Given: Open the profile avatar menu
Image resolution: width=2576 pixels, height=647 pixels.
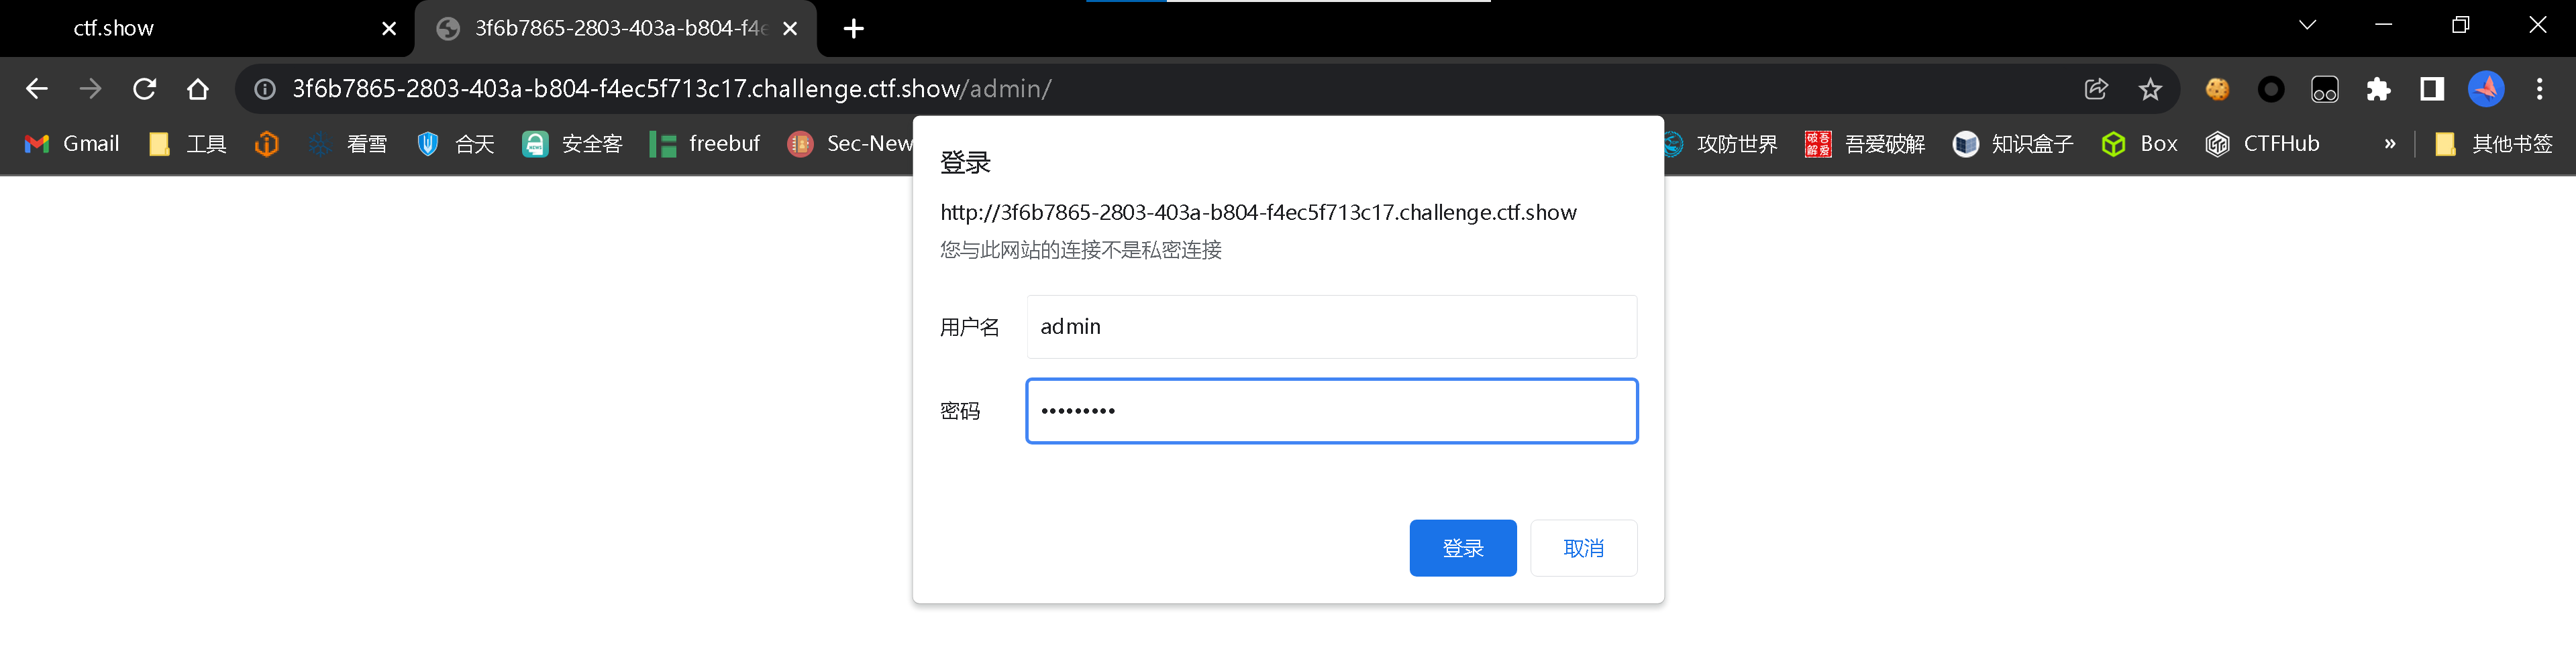Looking at the screenshot, I should tap(2486, 89).
